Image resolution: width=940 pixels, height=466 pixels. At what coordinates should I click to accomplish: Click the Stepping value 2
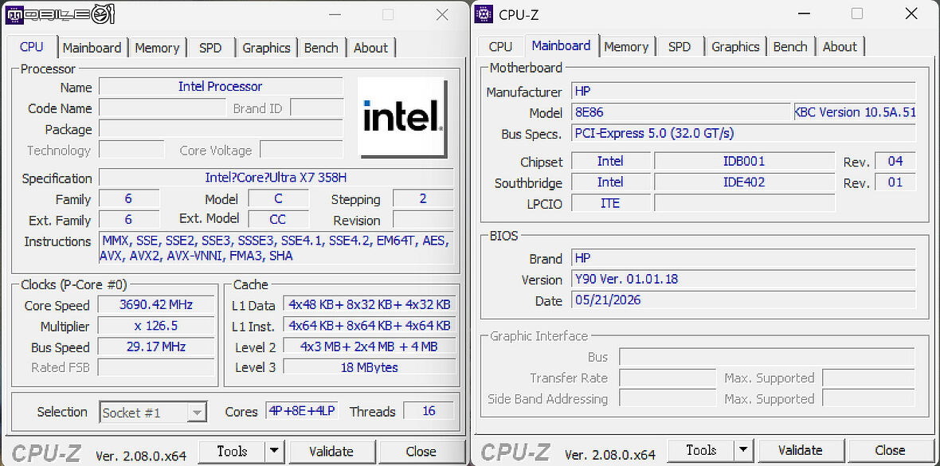pos(423,198)
